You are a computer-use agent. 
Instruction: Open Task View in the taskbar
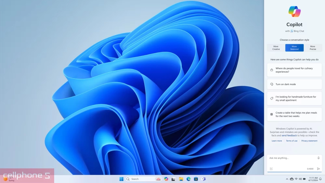174,179
